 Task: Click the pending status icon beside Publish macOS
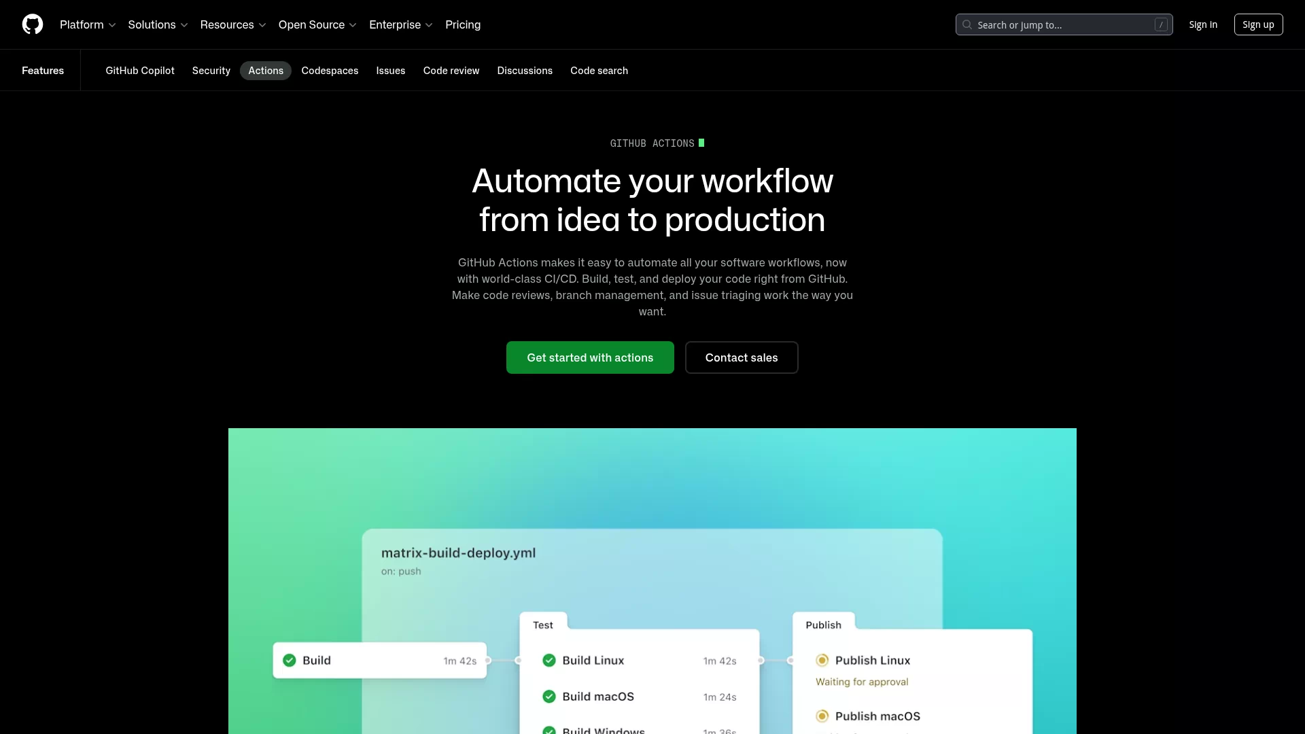822,716
